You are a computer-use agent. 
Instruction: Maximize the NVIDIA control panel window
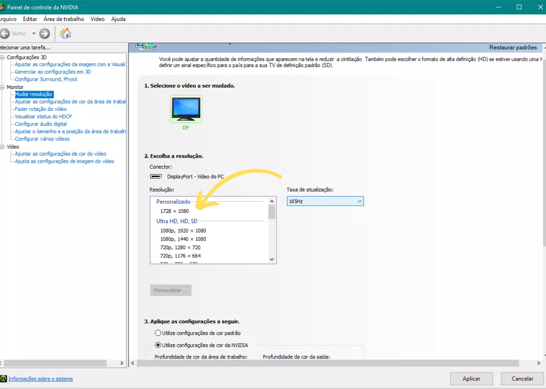(x=519, y=7)
